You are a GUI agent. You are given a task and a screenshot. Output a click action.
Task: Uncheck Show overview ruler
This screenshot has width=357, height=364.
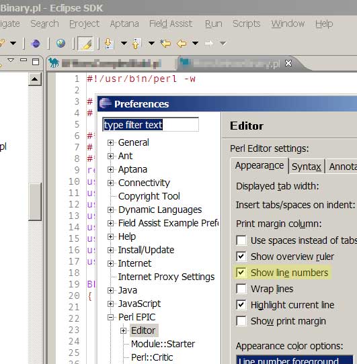[x=241, y=257]
